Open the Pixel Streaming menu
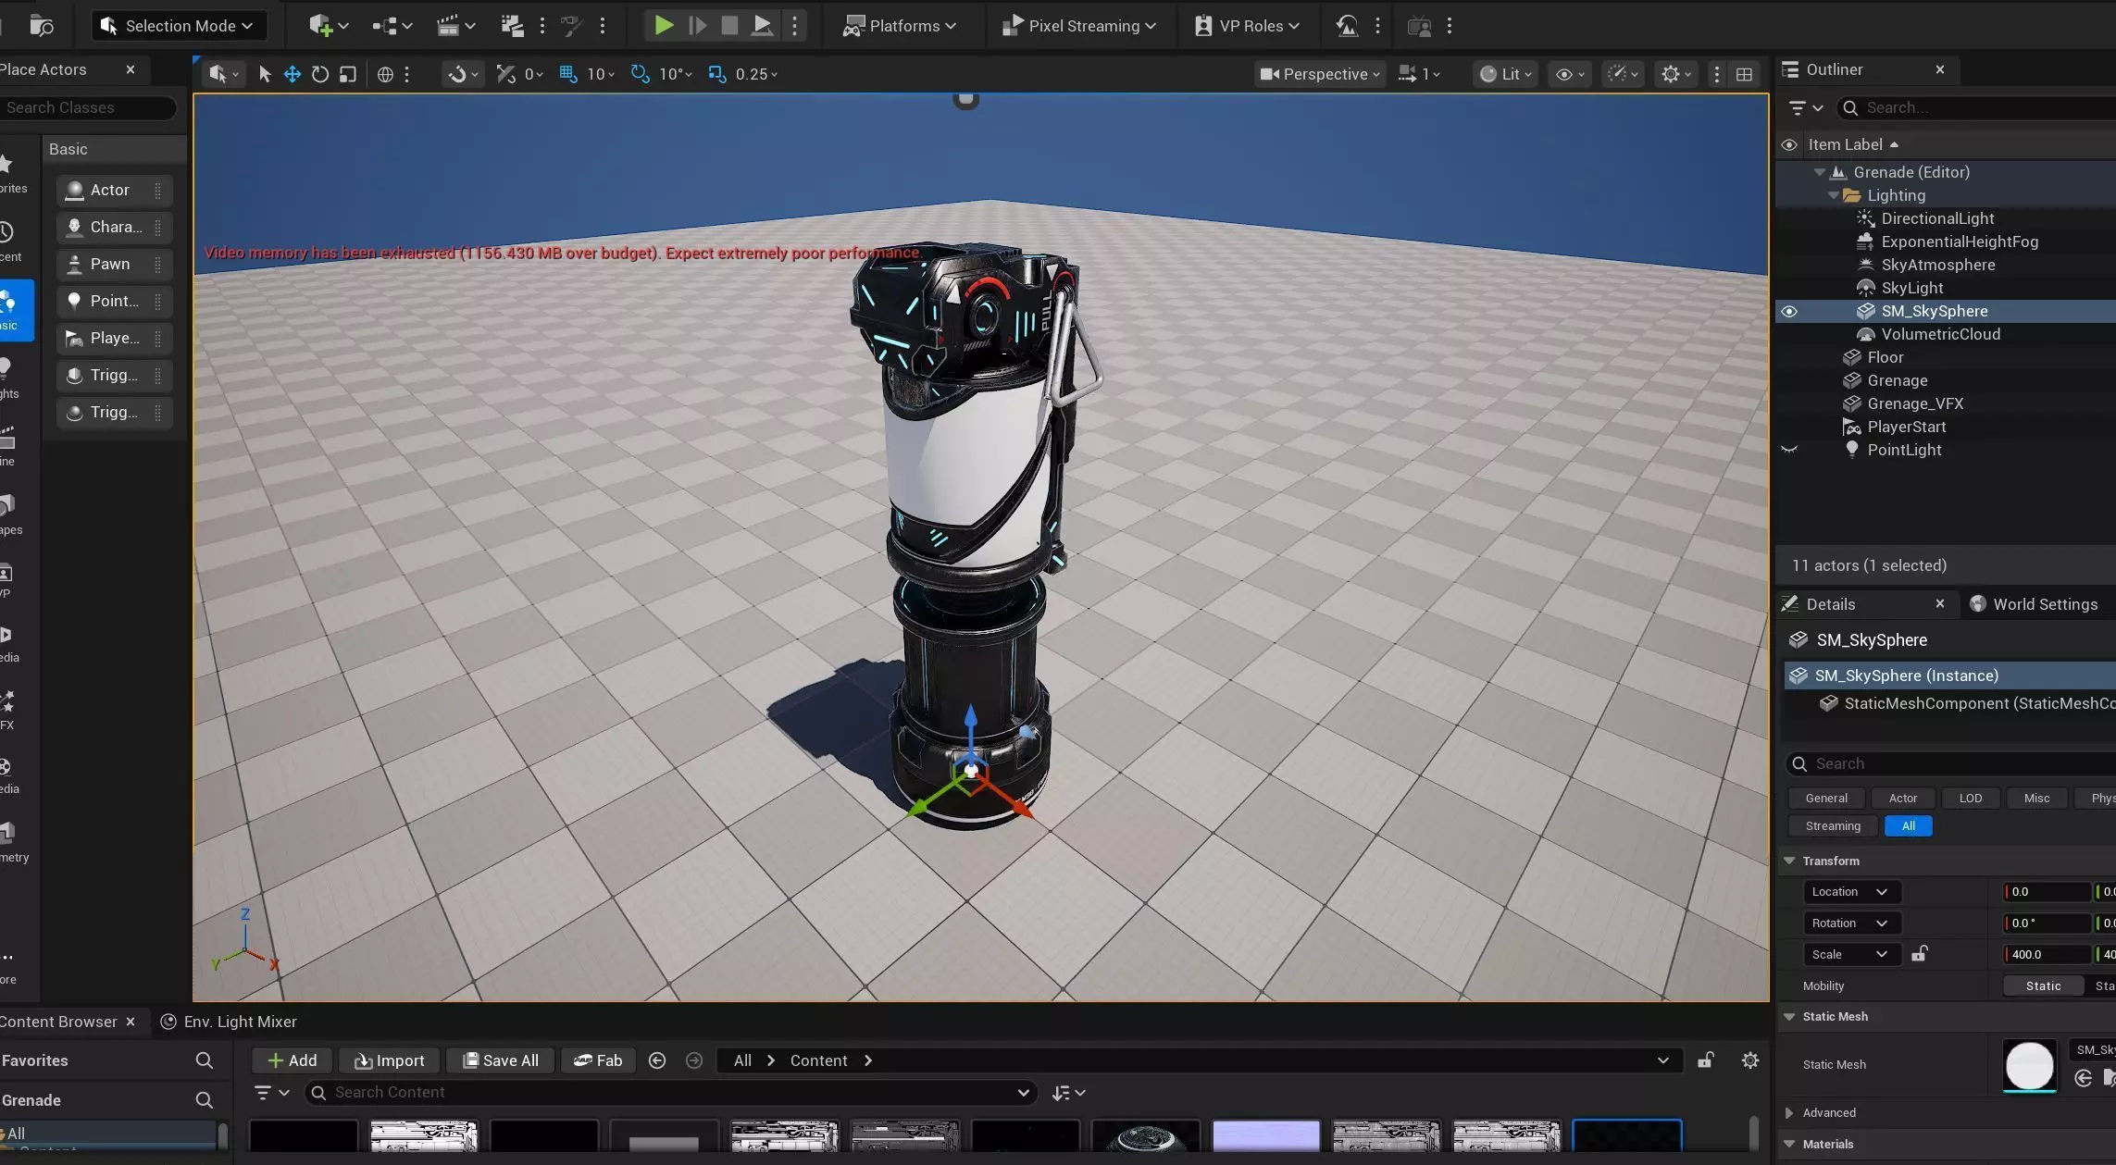This screenshot has width=2116, height=1165. [1078, 26]
